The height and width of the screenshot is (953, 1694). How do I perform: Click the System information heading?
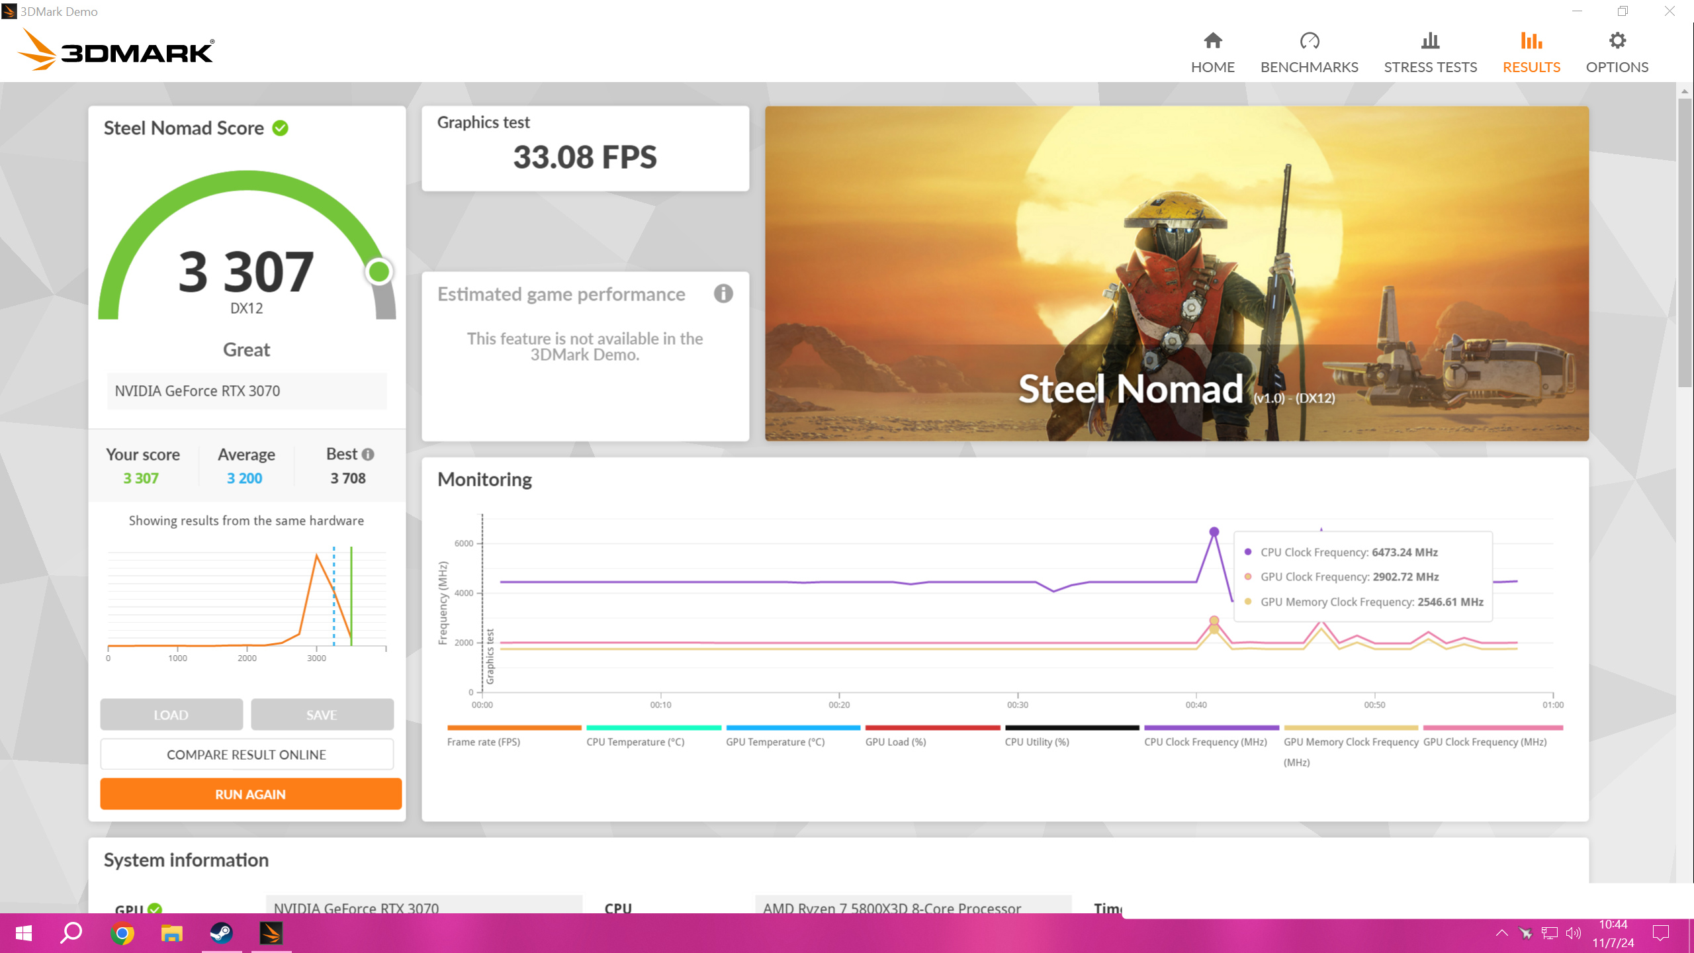pos(186,860)
